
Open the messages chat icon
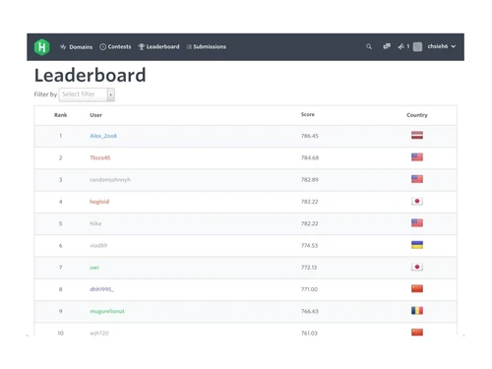(x=387, y=46)
